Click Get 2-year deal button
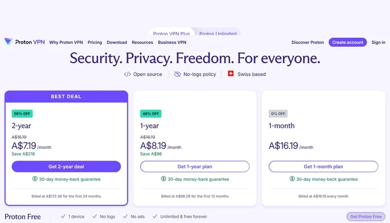The image size is (390, 223). click(x=66, y=167)
